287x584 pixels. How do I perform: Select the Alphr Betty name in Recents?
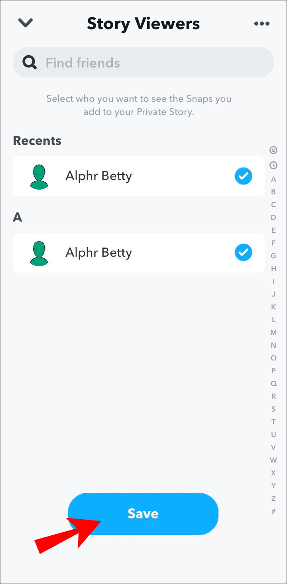click(98, 176)
